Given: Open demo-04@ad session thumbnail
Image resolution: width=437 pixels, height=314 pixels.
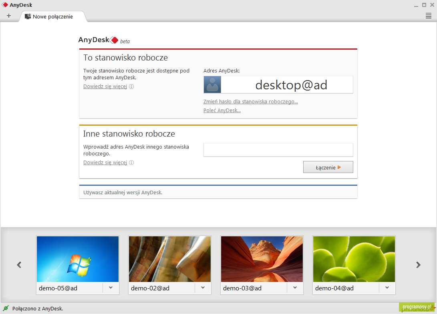Looking at the screenshot, I should pyautogui.click(x=354, y=259).
